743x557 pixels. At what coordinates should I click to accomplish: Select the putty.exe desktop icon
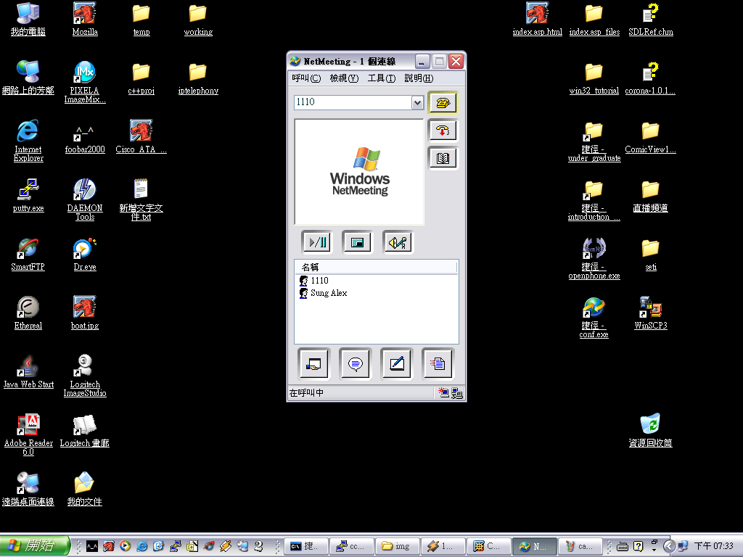28,196
